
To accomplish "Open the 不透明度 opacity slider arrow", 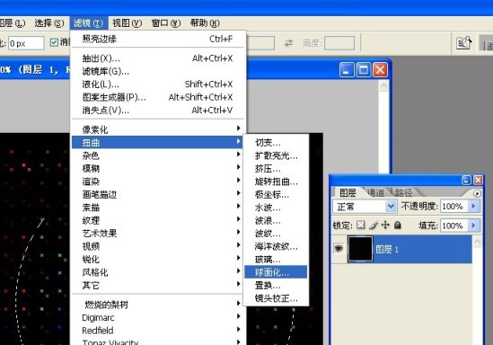I will [473, 207].
